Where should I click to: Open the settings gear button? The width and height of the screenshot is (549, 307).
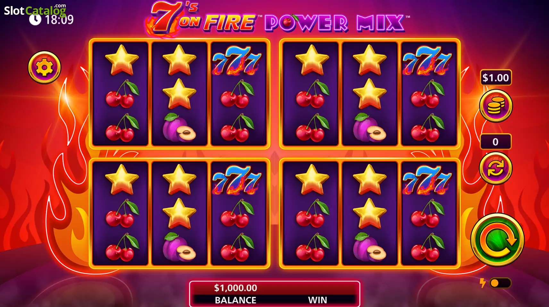(45, 68)
